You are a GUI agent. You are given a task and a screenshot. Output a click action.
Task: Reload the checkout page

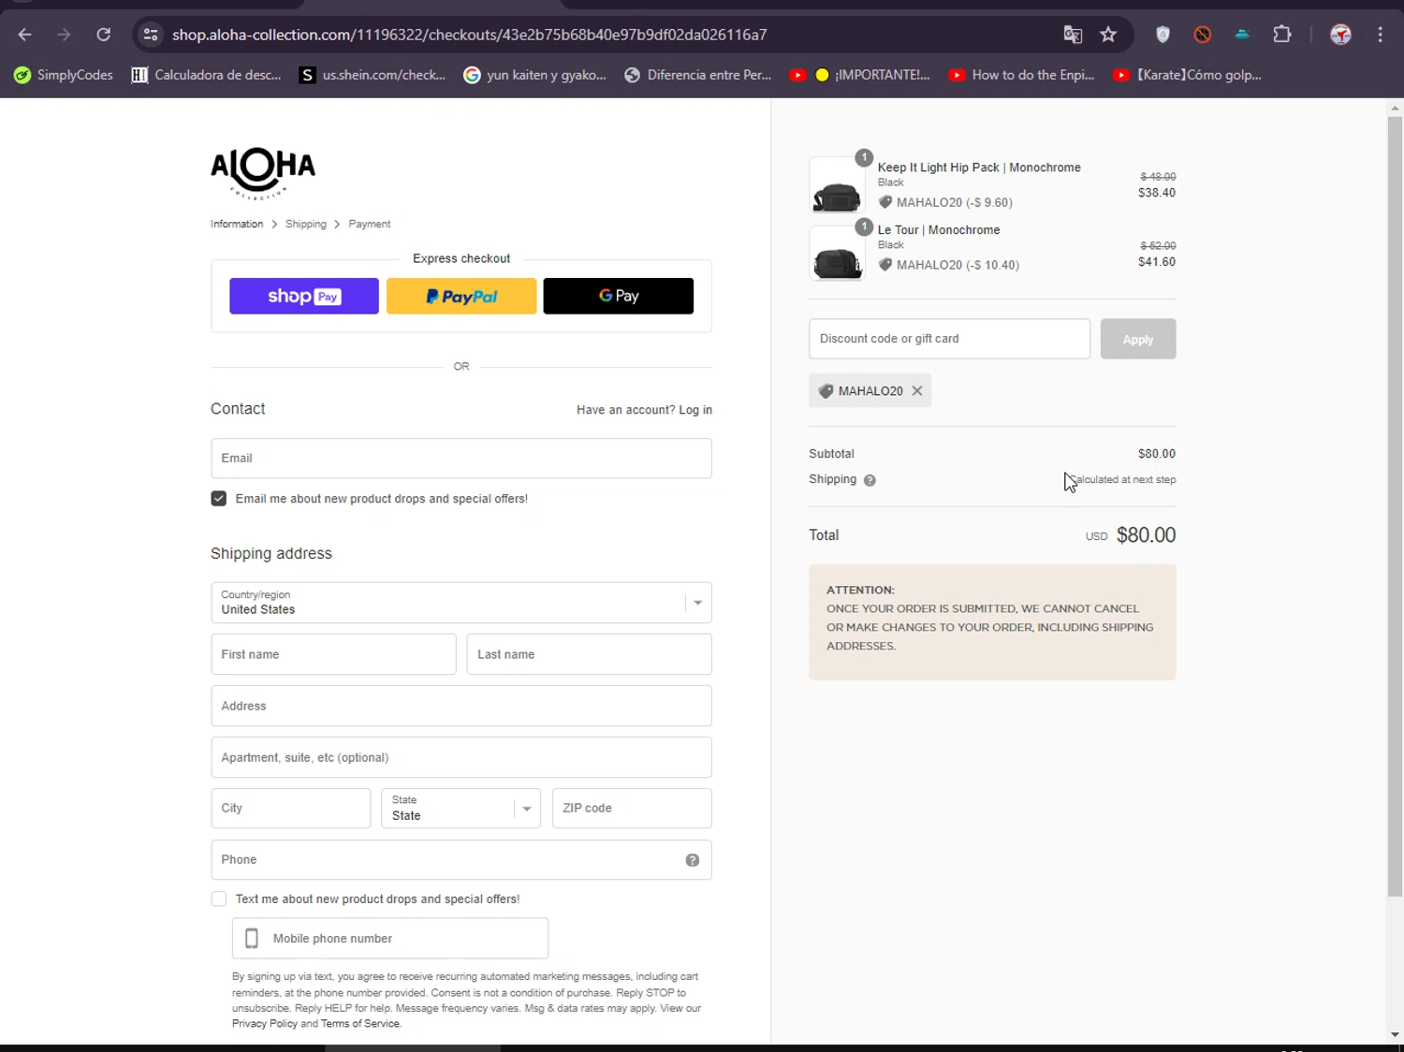[104, 35]
